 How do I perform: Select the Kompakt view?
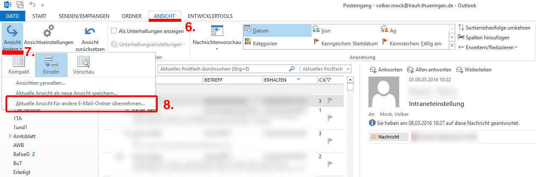pyautogui.click(x=18, y=65)
